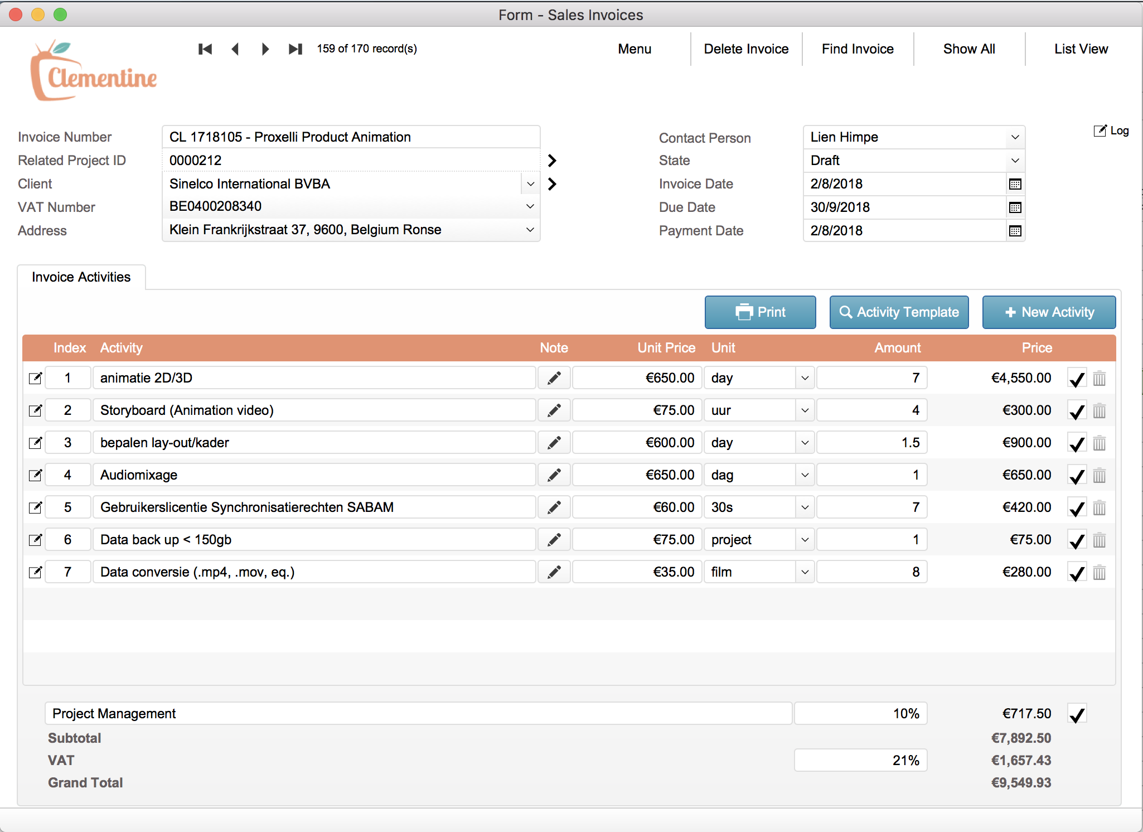Edit note for animatie 2D/3D

click(554, 378)
